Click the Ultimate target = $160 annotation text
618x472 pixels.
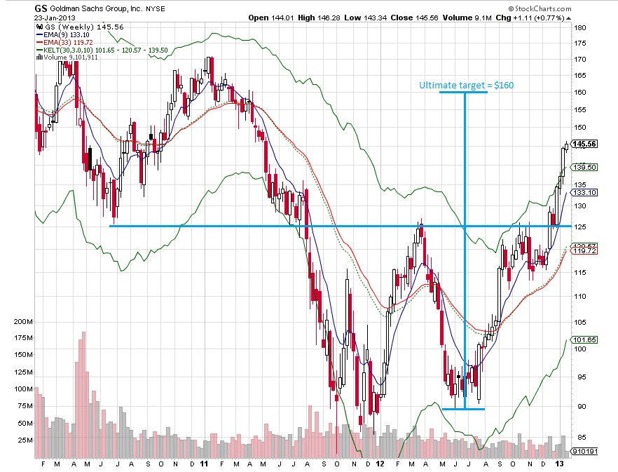(466, 86)
